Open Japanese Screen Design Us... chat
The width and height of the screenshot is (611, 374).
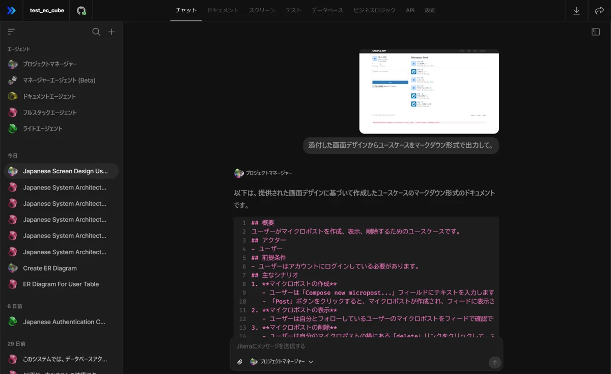click(x=61, y=171)
